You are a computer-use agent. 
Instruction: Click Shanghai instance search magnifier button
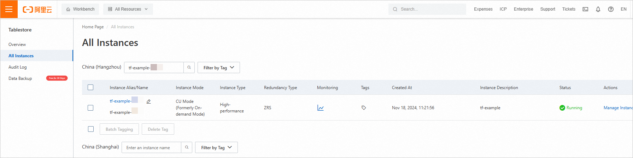187,147
